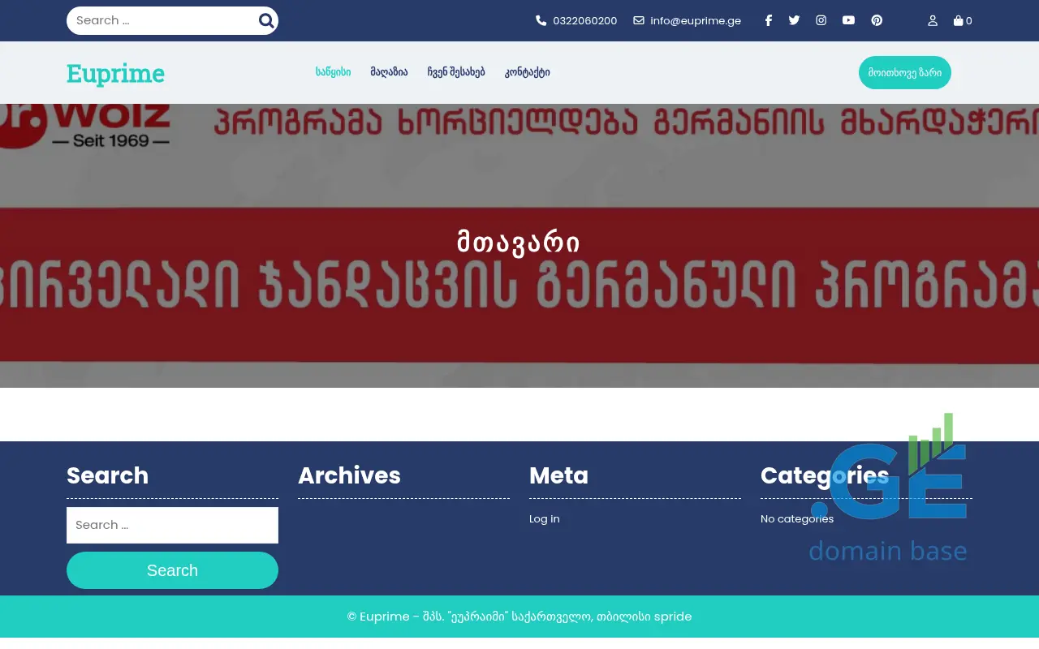
Task: Click the phone icon beside 0322060200
Action: (x=541, y=21)
